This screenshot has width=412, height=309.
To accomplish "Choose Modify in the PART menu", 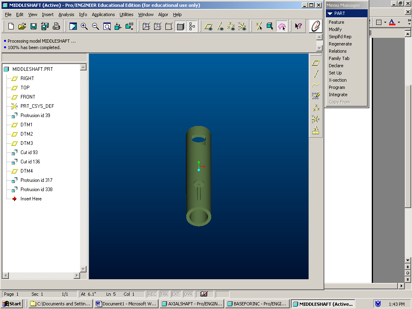I will [x=335, y=29].
